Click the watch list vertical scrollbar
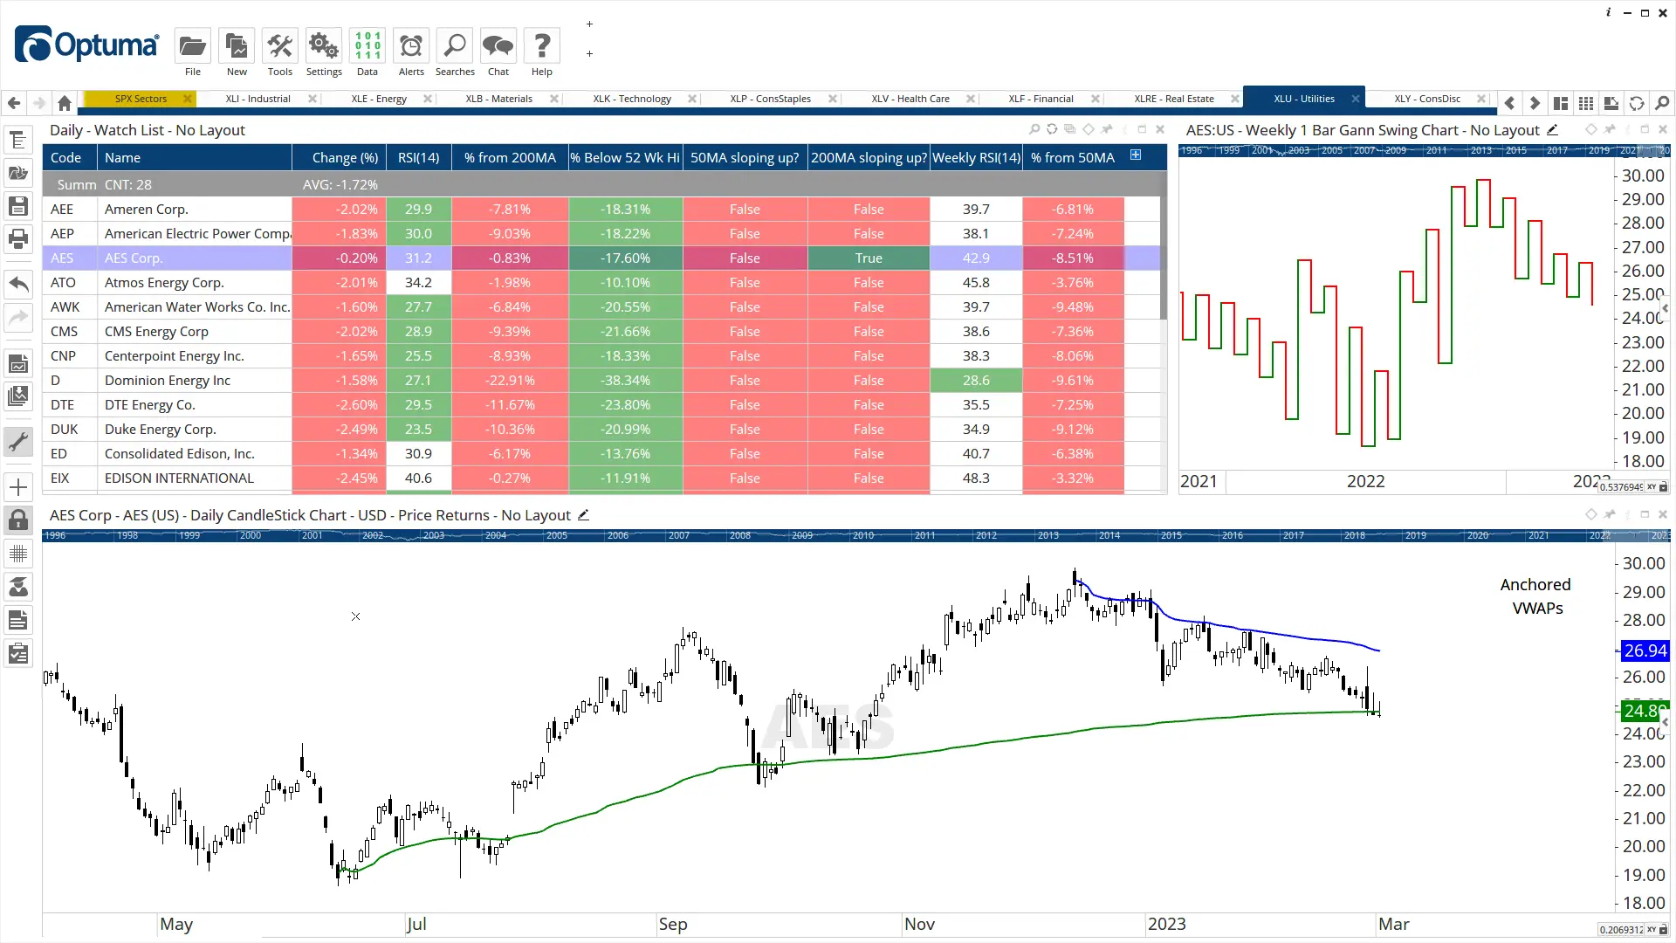This screenshot has width=1676, height=943. pos(1164,258)
